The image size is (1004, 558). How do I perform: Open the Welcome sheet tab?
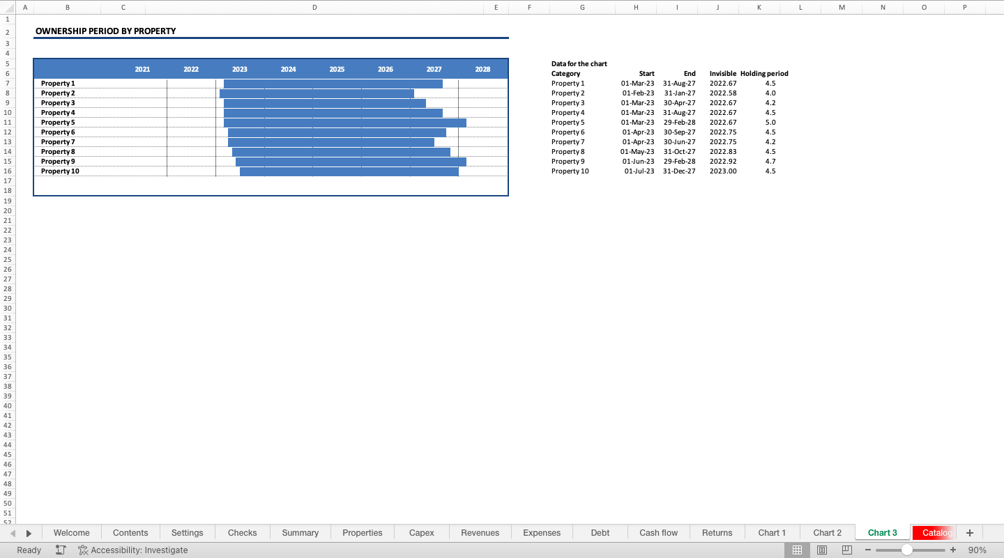click(x=71, y=532)
